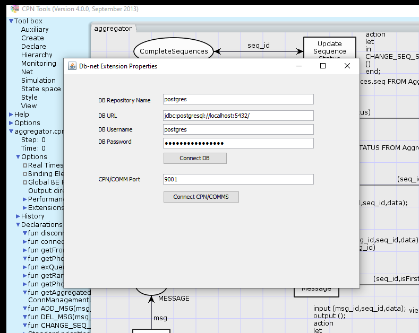Expand the Options top-level node
This screenshot has width=419, height=333.
coord(11,123)
